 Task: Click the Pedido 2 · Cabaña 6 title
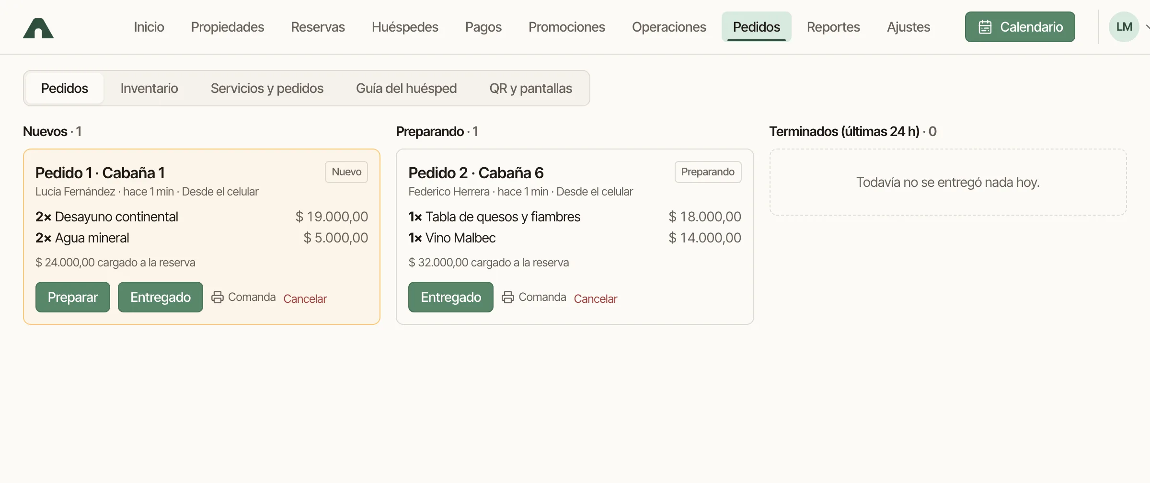[x=476, y=172]
